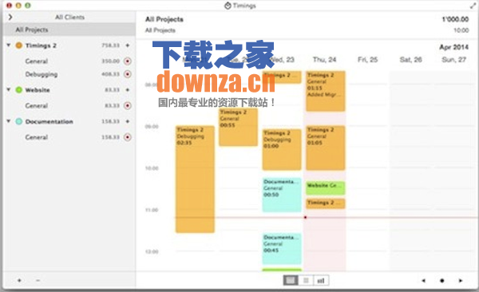Viewport: 479px width, 292px height.
Task: Open the Debugging 02:35 calendar entry
Action: click(x=195, y=180)
